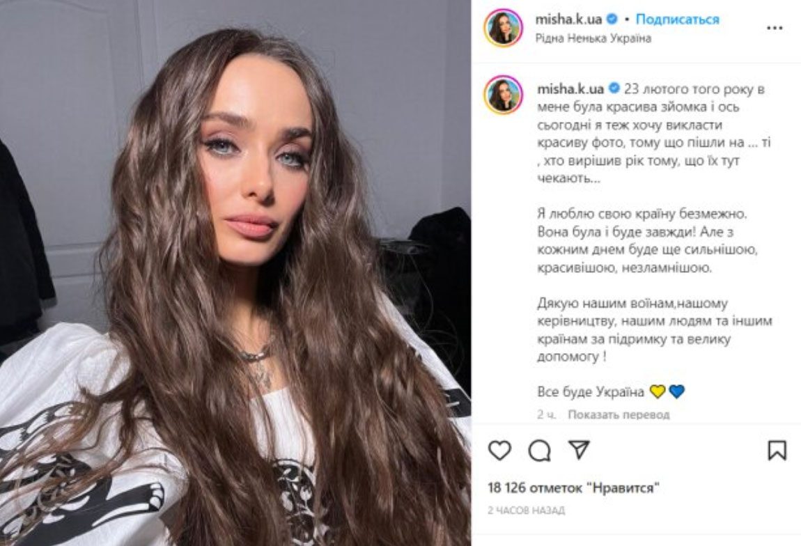This screenshot has width=801, height=546.
Task: Open comments using the speech bubble icon
Action: (x=539, y=451)
